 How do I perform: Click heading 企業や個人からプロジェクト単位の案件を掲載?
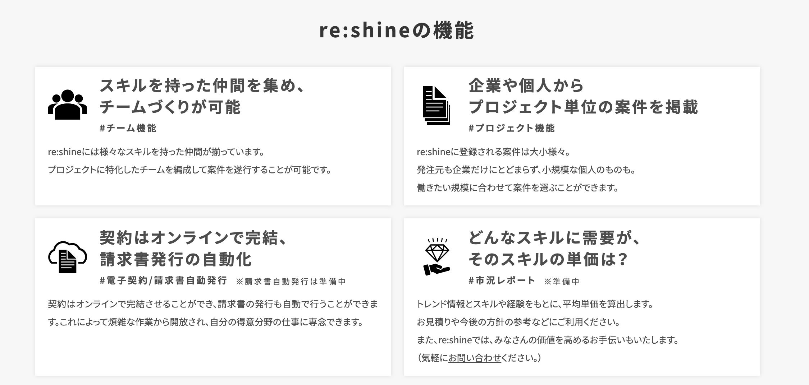click(583, 96)
